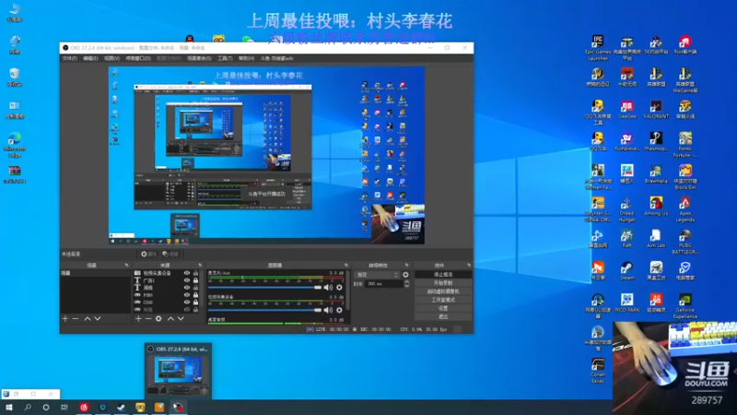Viewport: 737px width, 415px height.
Task: Remove the selected scene with minus icon
Action: (76, 318)
